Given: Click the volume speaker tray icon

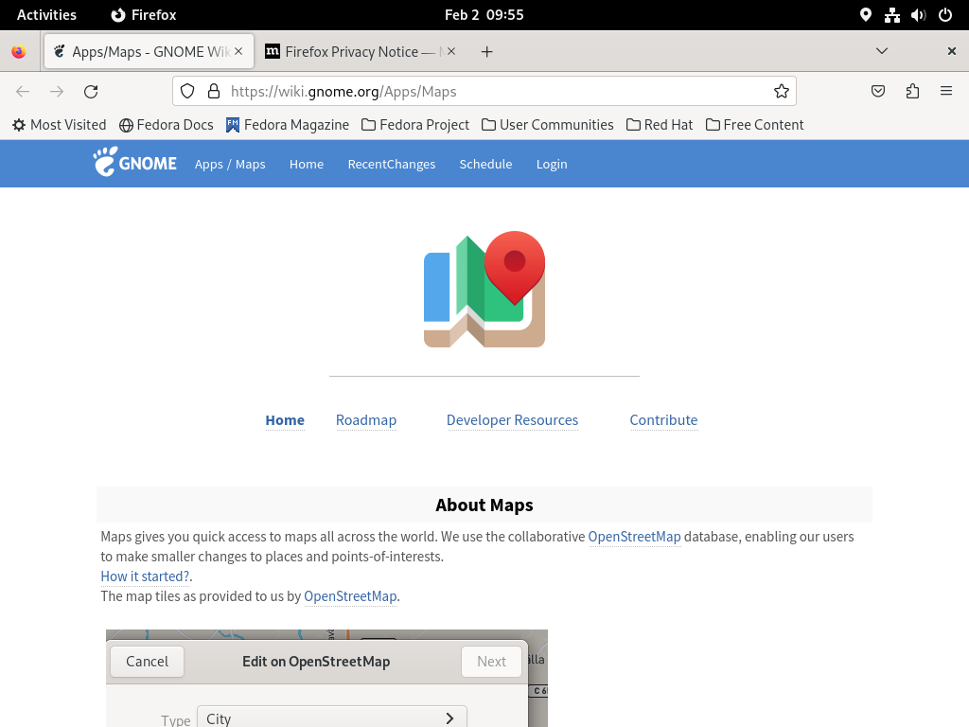Looking at the screenshot, I should coord(918,15).
